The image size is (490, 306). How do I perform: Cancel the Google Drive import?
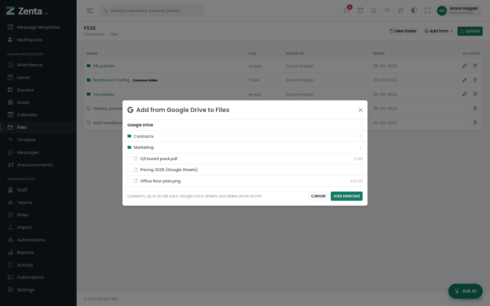tap(318, 196)
